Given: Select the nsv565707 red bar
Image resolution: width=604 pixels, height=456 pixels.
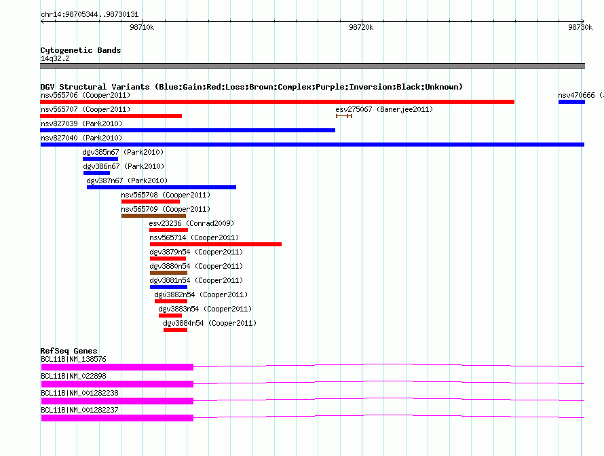Looking at the screenshot, I should [111, 116].
